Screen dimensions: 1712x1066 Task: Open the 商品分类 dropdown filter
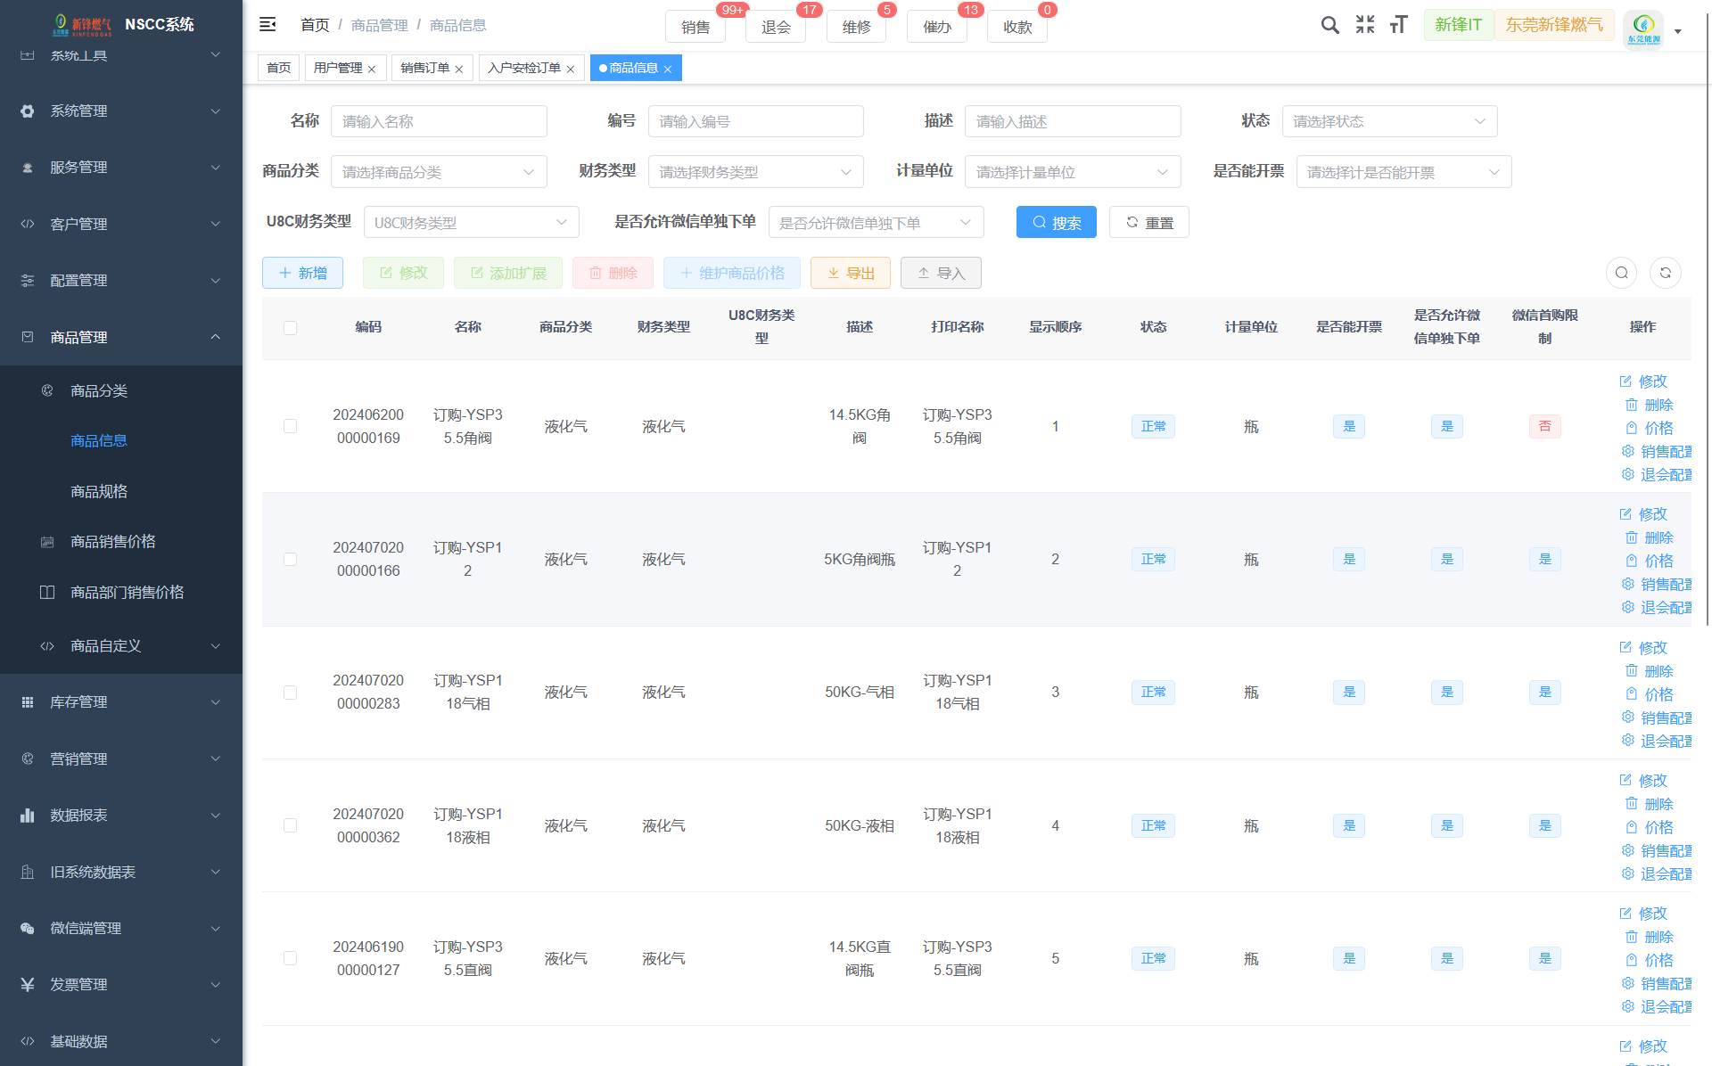tap(439, 172)
